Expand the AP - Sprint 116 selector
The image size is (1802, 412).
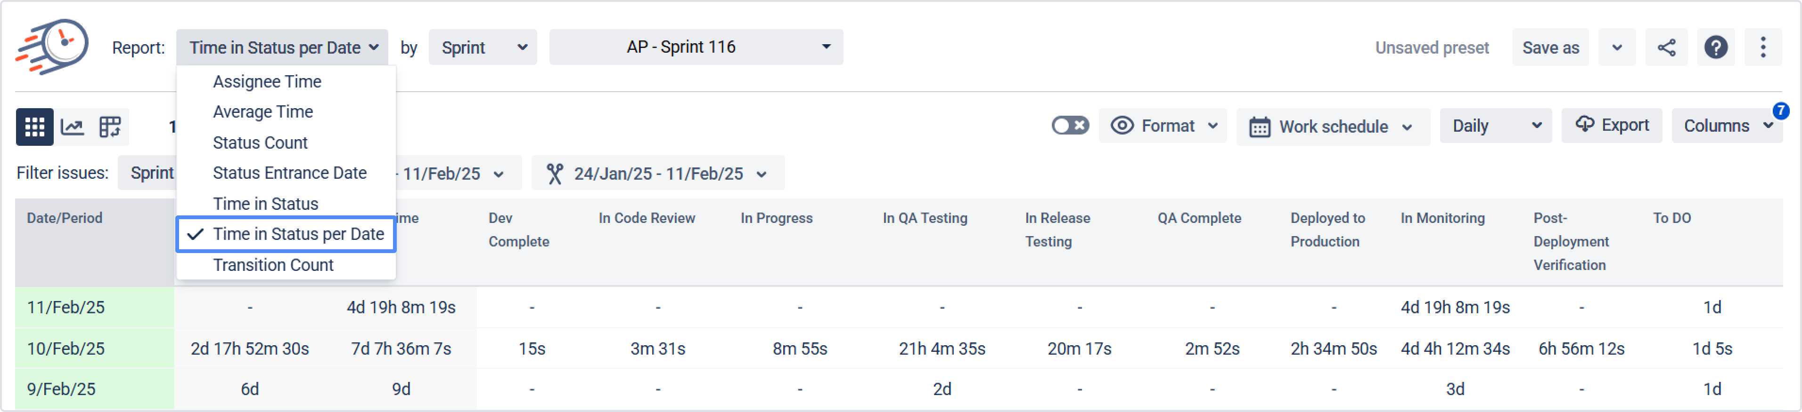click(696, 48)
